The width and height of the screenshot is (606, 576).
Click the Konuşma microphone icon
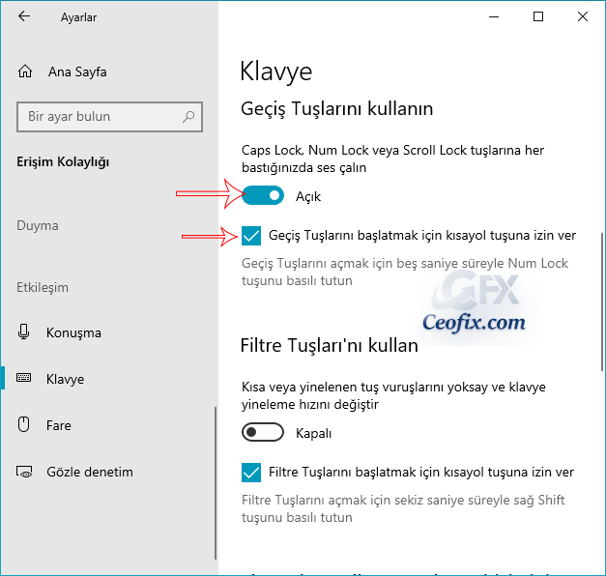pos(23,332)
